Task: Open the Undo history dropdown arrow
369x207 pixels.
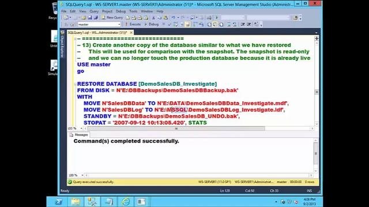Action: coord(178,18)
